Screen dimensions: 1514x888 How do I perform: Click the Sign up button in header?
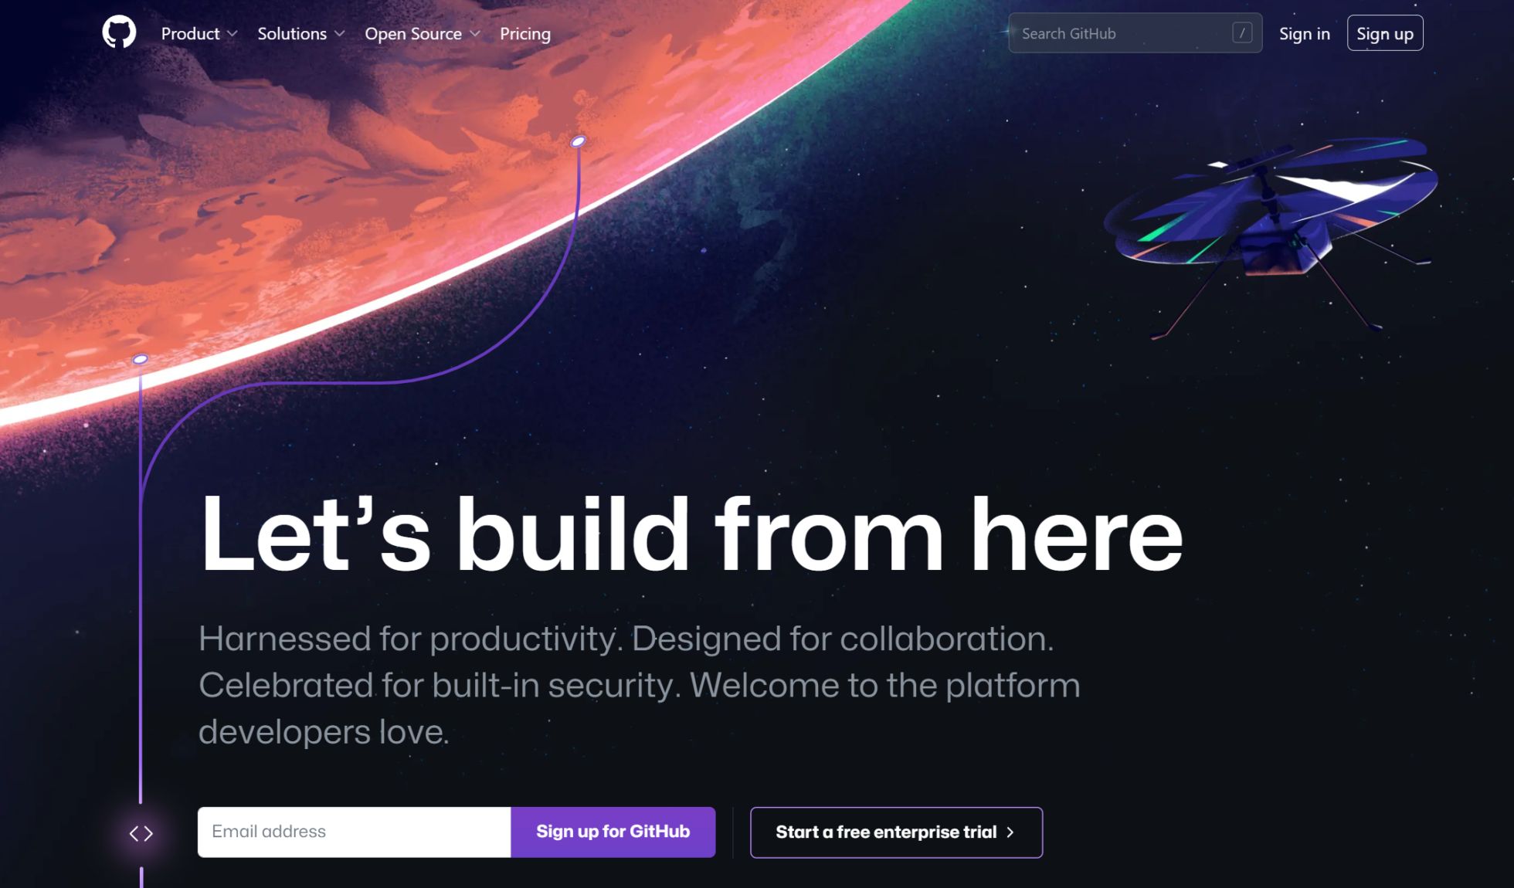click(1385, 33)
